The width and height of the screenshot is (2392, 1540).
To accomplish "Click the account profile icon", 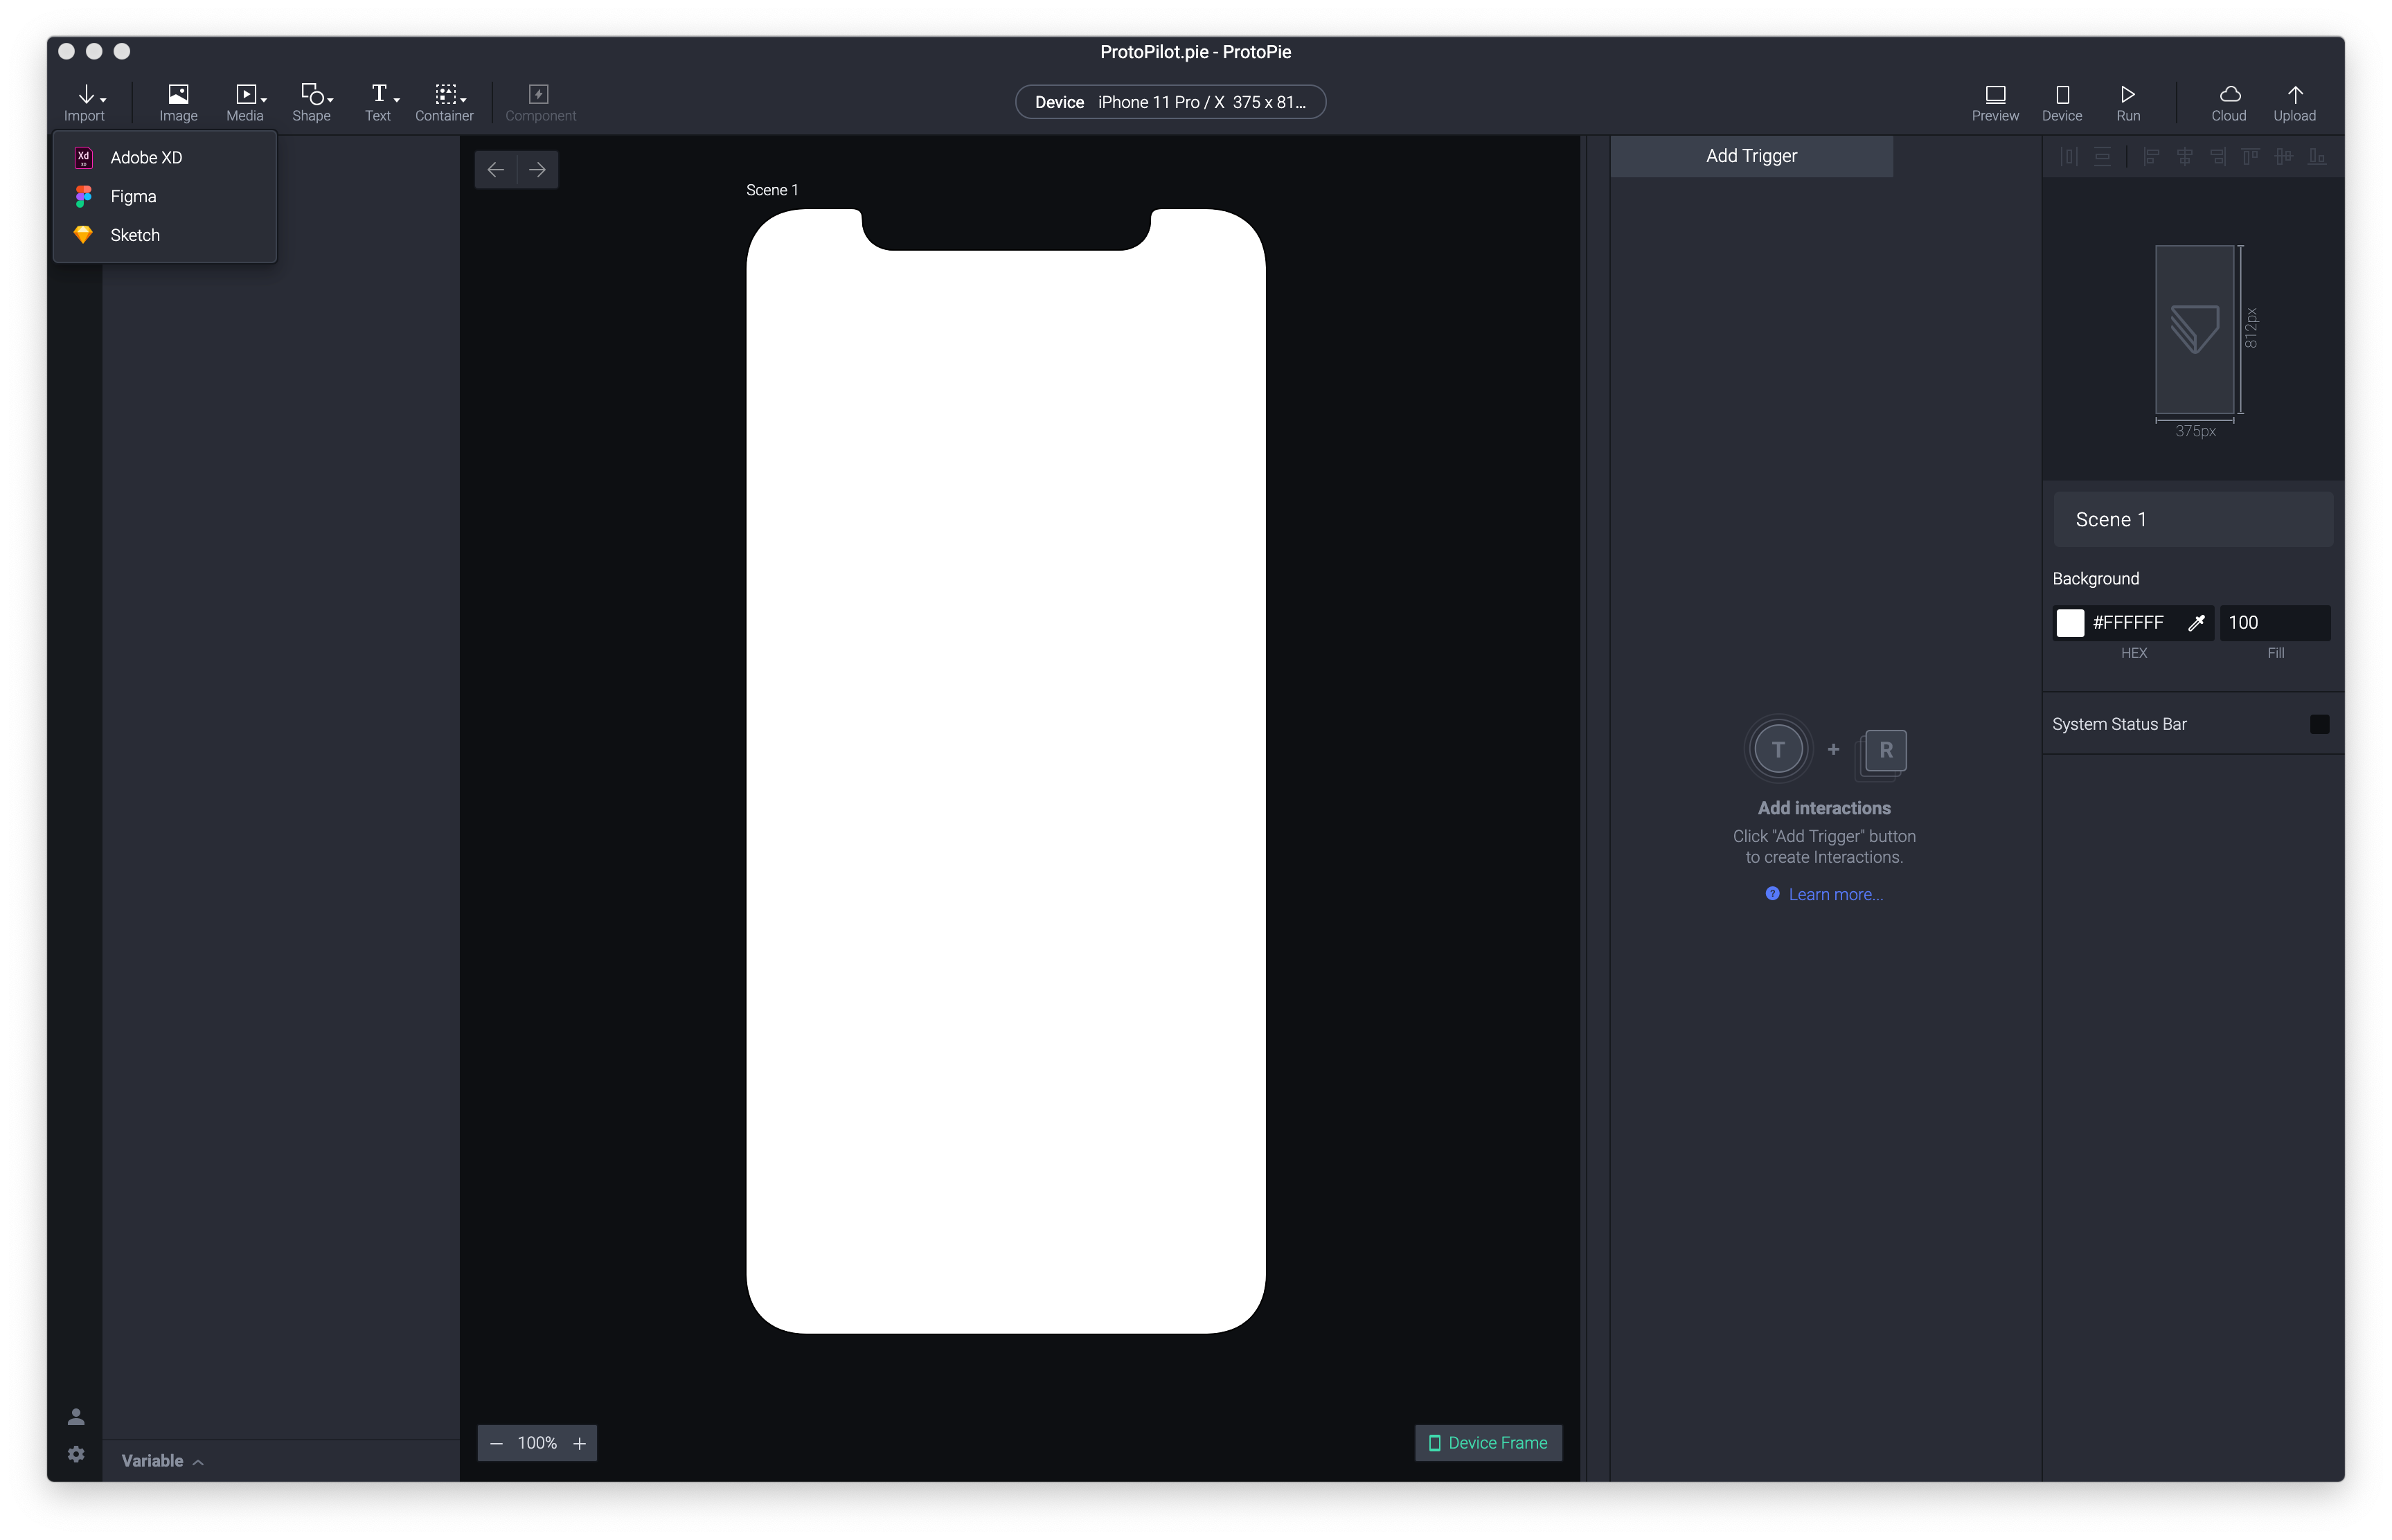I will 76,1417.
